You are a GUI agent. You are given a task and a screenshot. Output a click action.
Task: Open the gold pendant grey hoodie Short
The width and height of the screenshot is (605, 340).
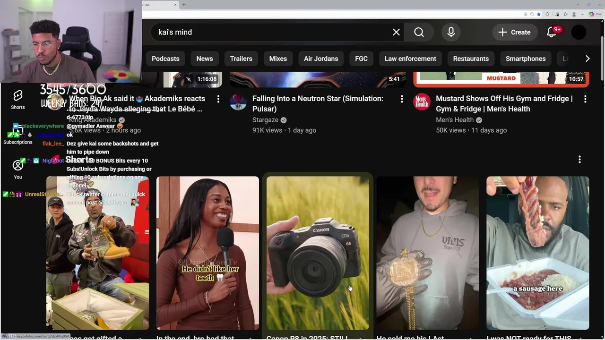[x=428, y=253]
